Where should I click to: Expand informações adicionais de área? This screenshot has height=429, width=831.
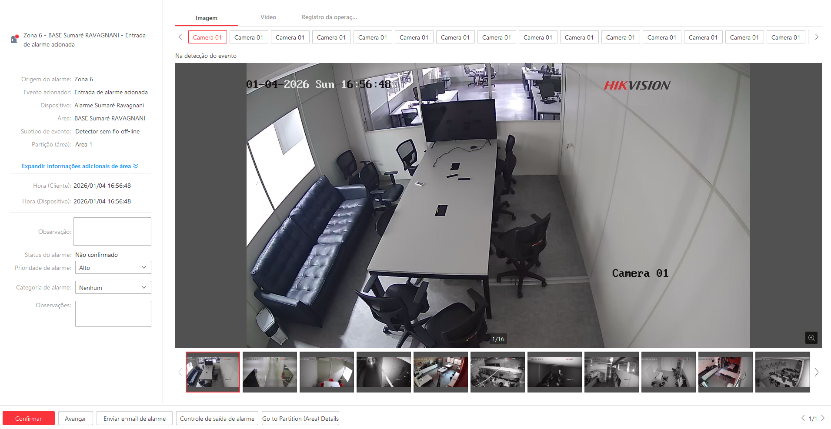click(x=80, y=166)
